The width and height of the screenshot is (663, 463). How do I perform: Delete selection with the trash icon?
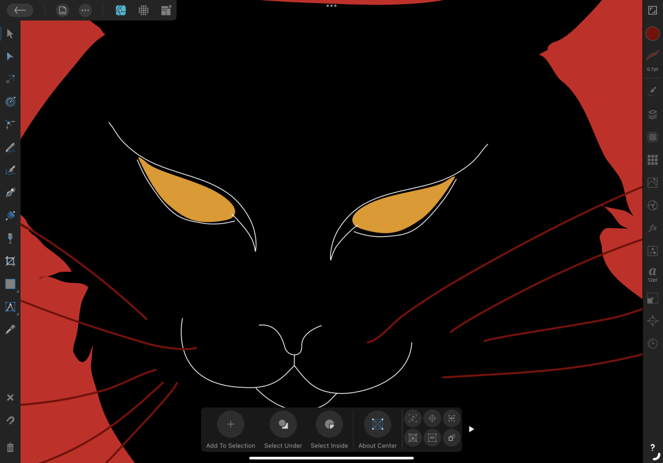[10, 448]
